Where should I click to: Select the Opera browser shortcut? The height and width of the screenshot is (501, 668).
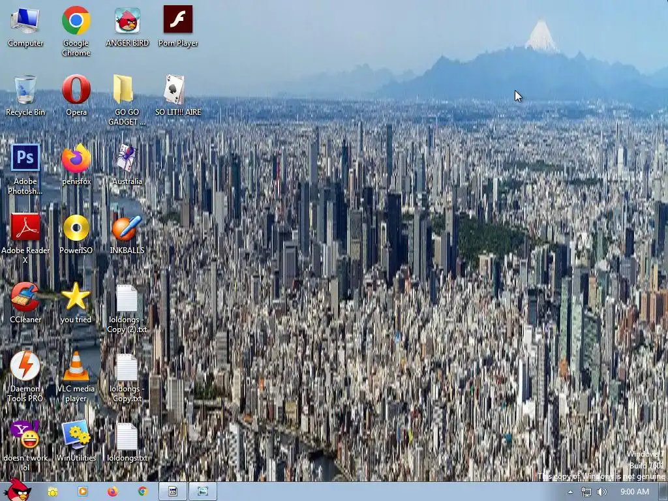pos(76,95)
